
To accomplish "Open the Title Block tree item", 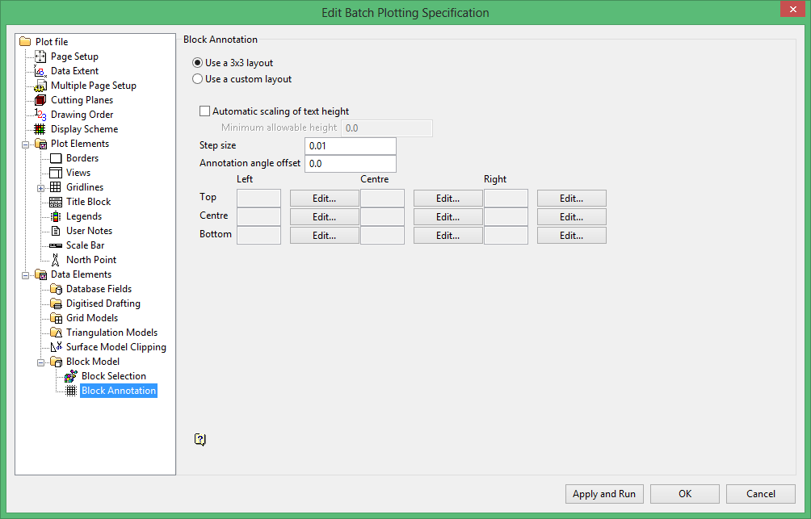I will tap(88, 202).
